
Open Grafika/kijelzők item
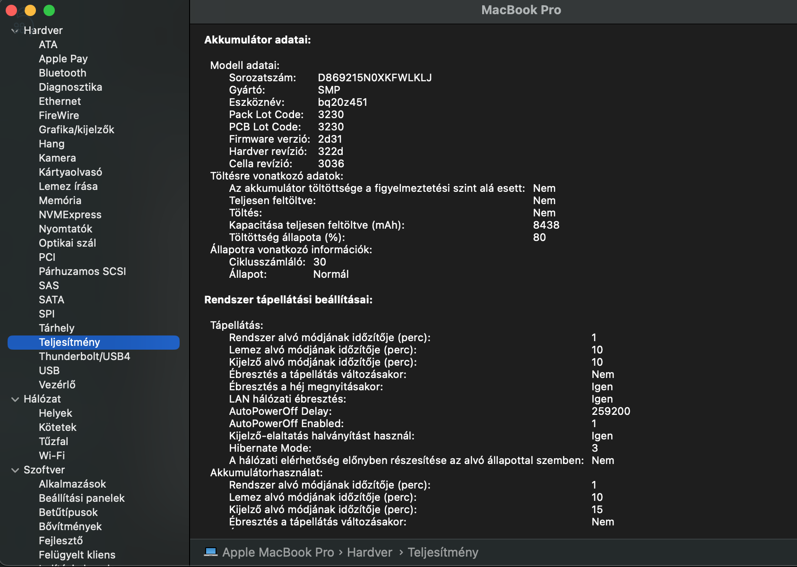pyautogui.click(x=77, y=129)
